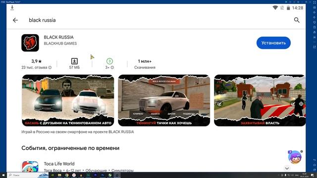This screenshot has height=178, width=317.
Task: Open the Toca Life World title
Action: tap(59, 164)
